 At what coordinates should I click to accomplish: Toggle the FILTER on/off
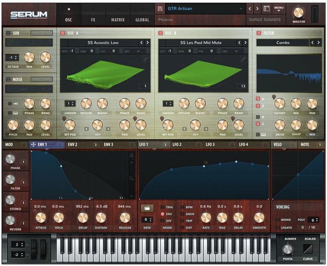point(258,33)
